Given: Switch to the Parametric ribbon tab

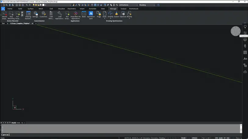Looking at the screenshot, I should [72, 9].
